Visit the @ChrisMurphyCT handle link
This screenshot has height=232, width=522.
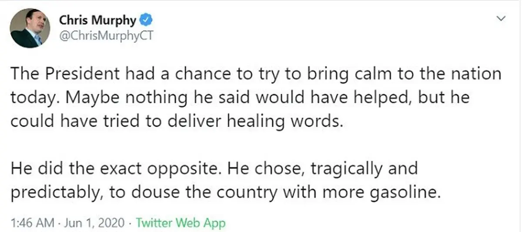click(x=106, y=36)
